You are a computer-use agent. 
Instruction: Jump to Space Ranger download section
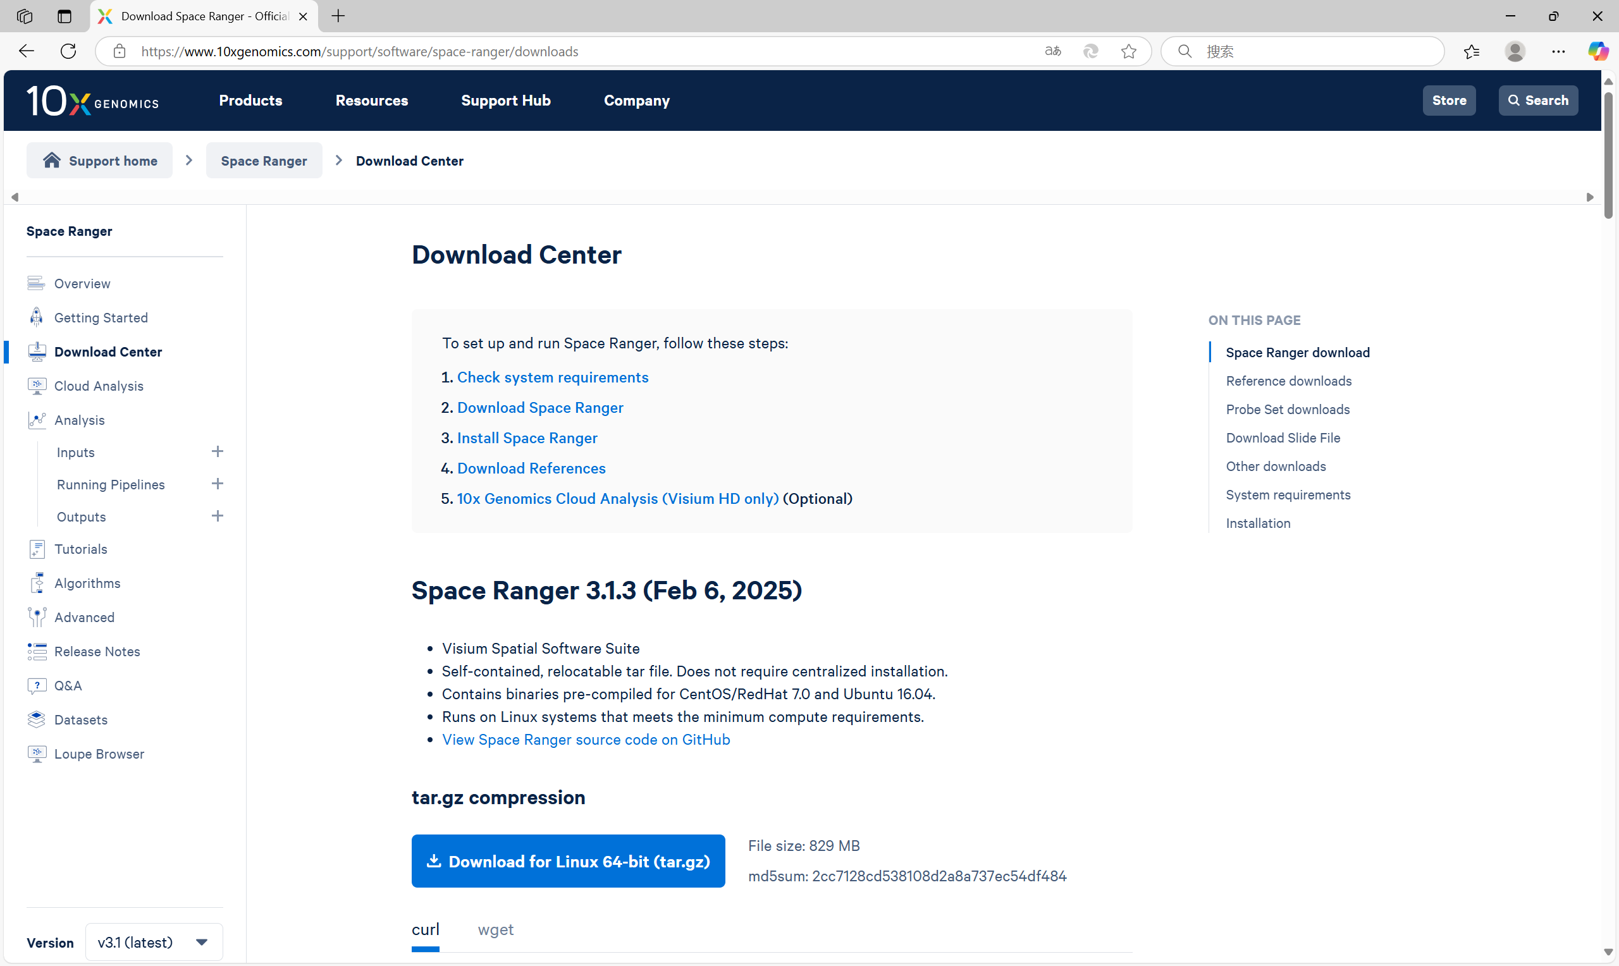point(1297,352)
